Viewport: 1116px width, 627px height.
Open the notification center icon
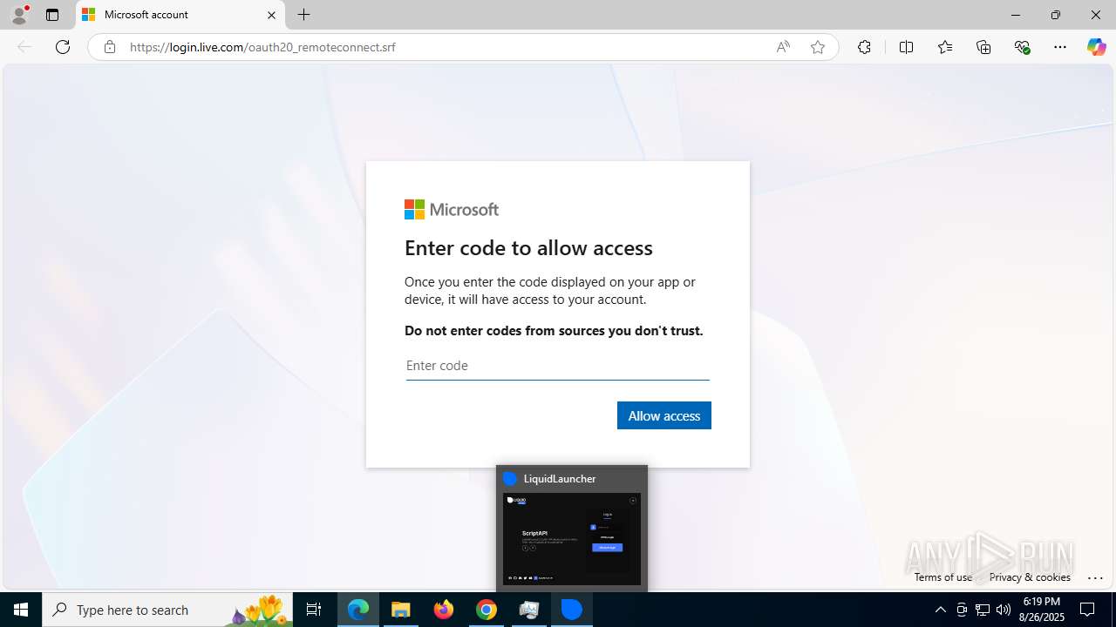coord(1087,610)
